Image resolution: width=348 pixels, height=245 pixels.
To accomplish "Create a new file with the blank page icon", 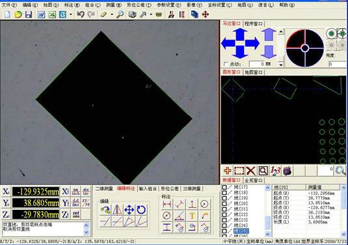I will tap(7, 15).
